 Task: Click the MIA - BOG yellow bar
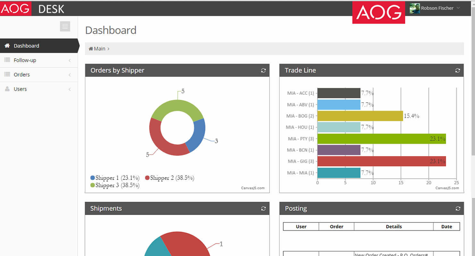click(360, 116)
